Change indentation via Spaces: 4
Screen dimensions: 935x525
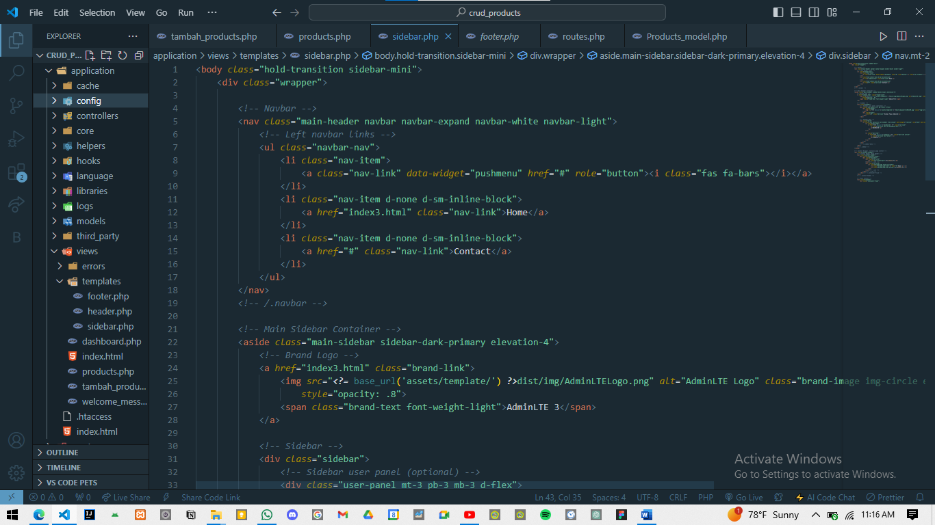(x=609, y=498)
